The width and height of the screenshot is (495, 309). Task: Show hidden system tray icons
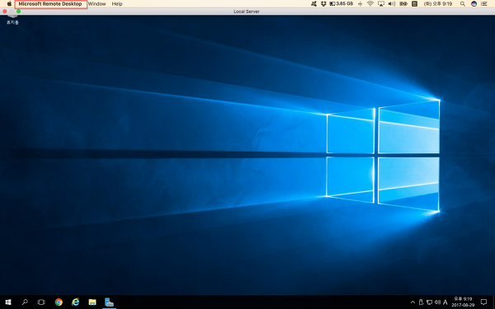(x=412, y=302)
